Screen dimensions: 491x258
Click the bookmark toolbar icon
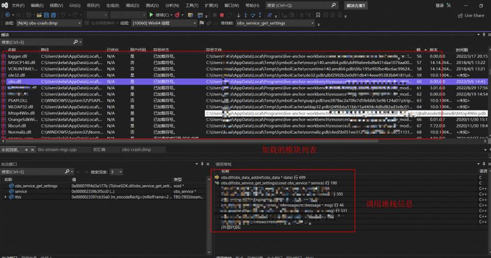(x=318, y=15)
